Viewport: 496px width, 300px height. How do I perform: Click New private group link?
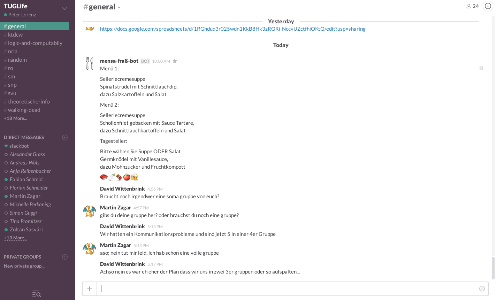click(24, 266)
